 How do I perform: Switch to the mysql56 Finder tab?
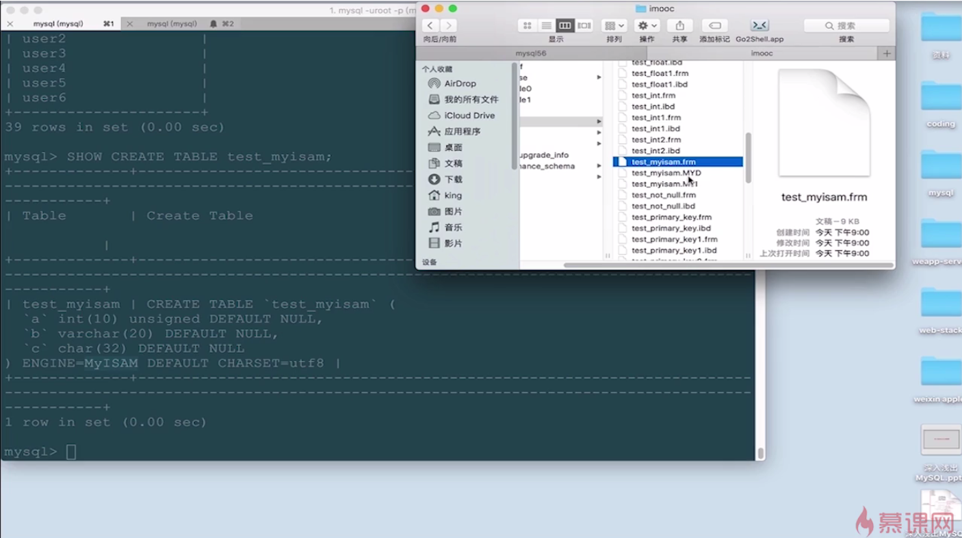(x=531, y=53)
